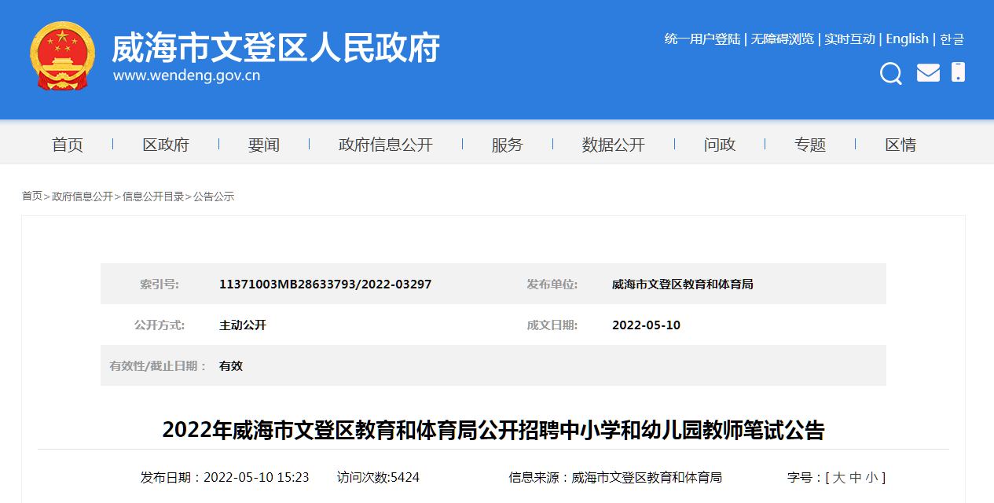Click the URL text www.wendeng.gov.cn
Screen dimensions: 994x503
point(186,76)
